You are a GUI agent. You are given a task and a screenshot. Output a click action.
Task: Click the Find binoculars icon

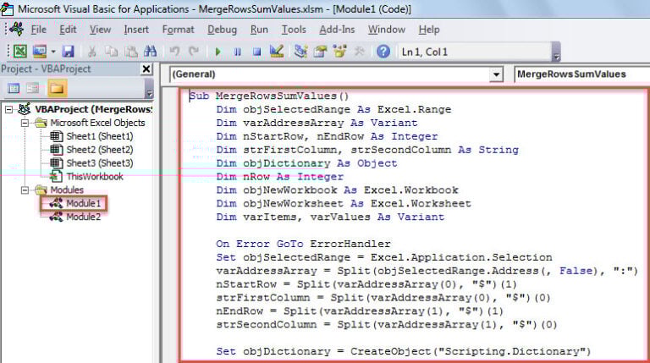click(151, 51)
